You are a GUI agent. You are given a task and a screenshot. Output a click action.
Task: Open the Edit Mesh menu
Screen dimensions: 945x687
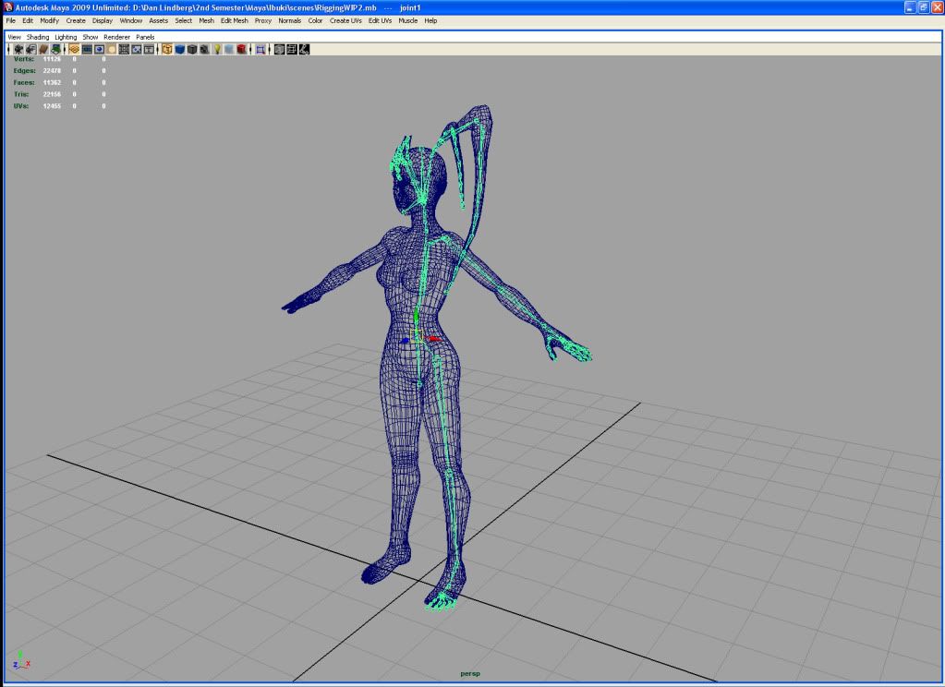coord(235,20)
